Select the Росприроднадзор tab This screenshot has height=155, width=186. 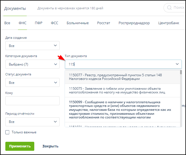pyautogui.click(x=134, y=23)
